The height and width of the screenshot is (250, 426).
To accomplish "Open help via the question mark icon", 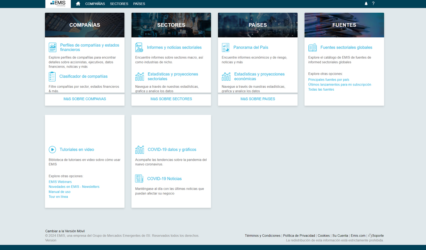I will (373, 3).
